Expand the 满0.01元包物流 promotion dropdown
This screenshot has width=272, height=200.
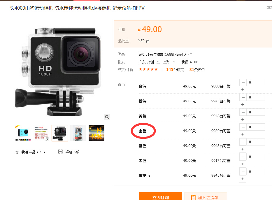191,54
